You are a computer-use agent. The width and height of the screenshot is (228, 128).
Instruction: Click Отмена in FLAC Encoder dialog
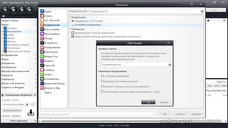coord(164,102)
